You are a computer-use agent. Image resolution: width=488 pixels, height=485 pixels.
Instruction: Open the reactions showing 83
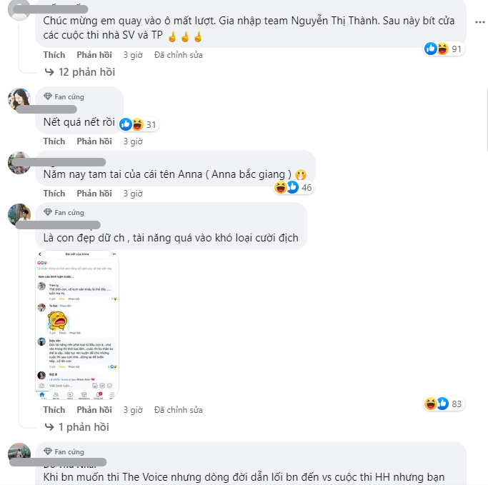(444, 404)
